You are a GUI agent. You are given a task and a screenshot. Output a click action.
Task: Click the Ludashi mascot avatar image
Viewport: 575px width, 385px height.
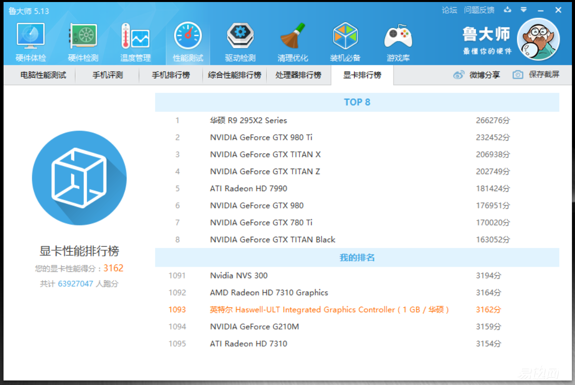[x=538, y=38]
